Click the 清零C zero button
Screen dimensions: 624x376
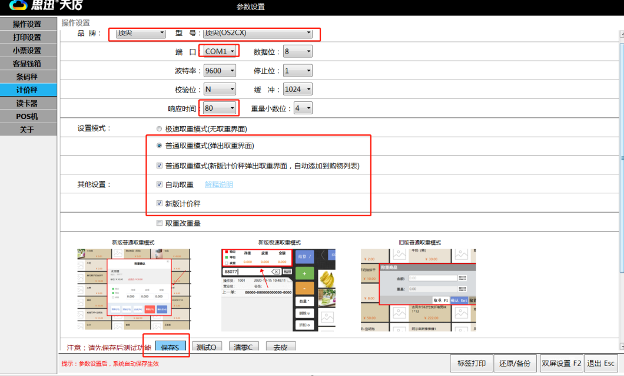click(x=244, y=347)
